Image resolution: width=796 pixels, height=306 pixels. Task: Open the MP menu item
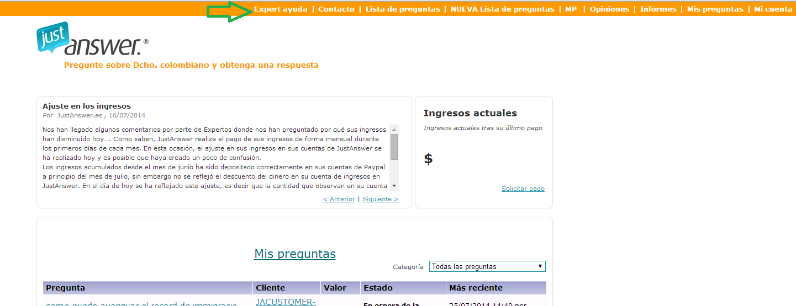click(x=571, y=9)
